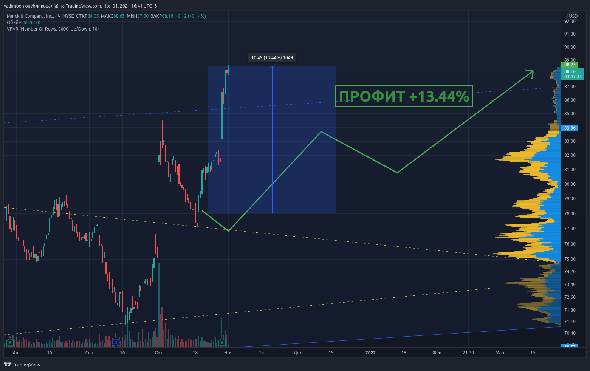Click the 72.60 price scale value

tap(570, 297)
